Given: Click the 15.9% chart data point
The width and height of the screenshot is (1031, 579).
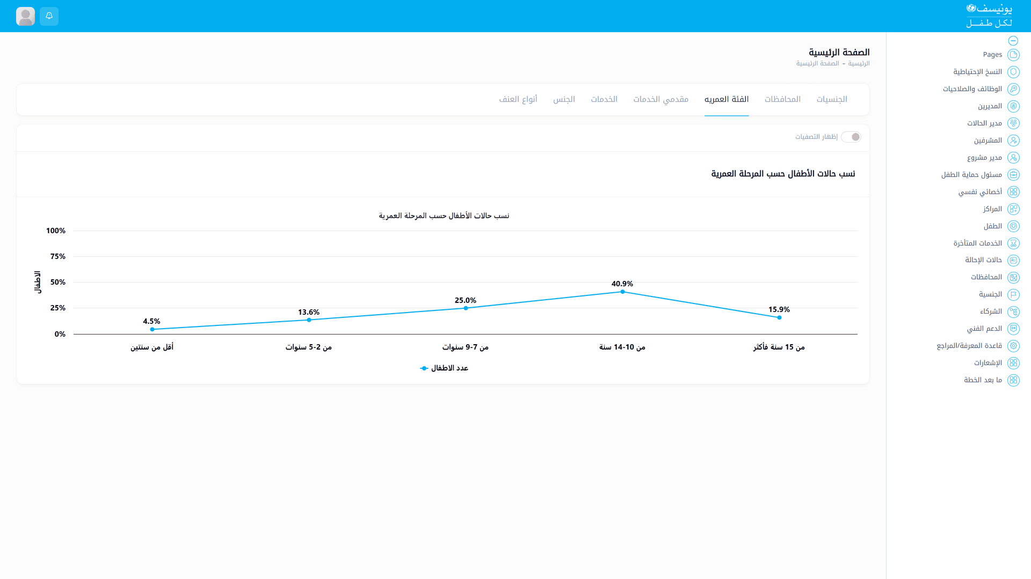Looking at the screenshot, I should pyautogui.click(x=779, y=317).
